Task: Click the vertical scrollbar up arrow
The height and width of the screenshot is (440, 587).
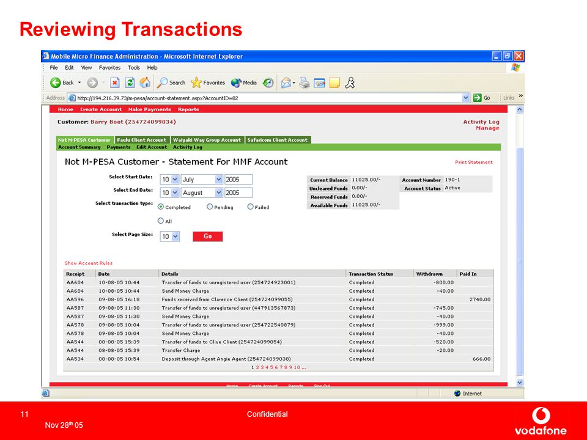Action: pos(520,109)
